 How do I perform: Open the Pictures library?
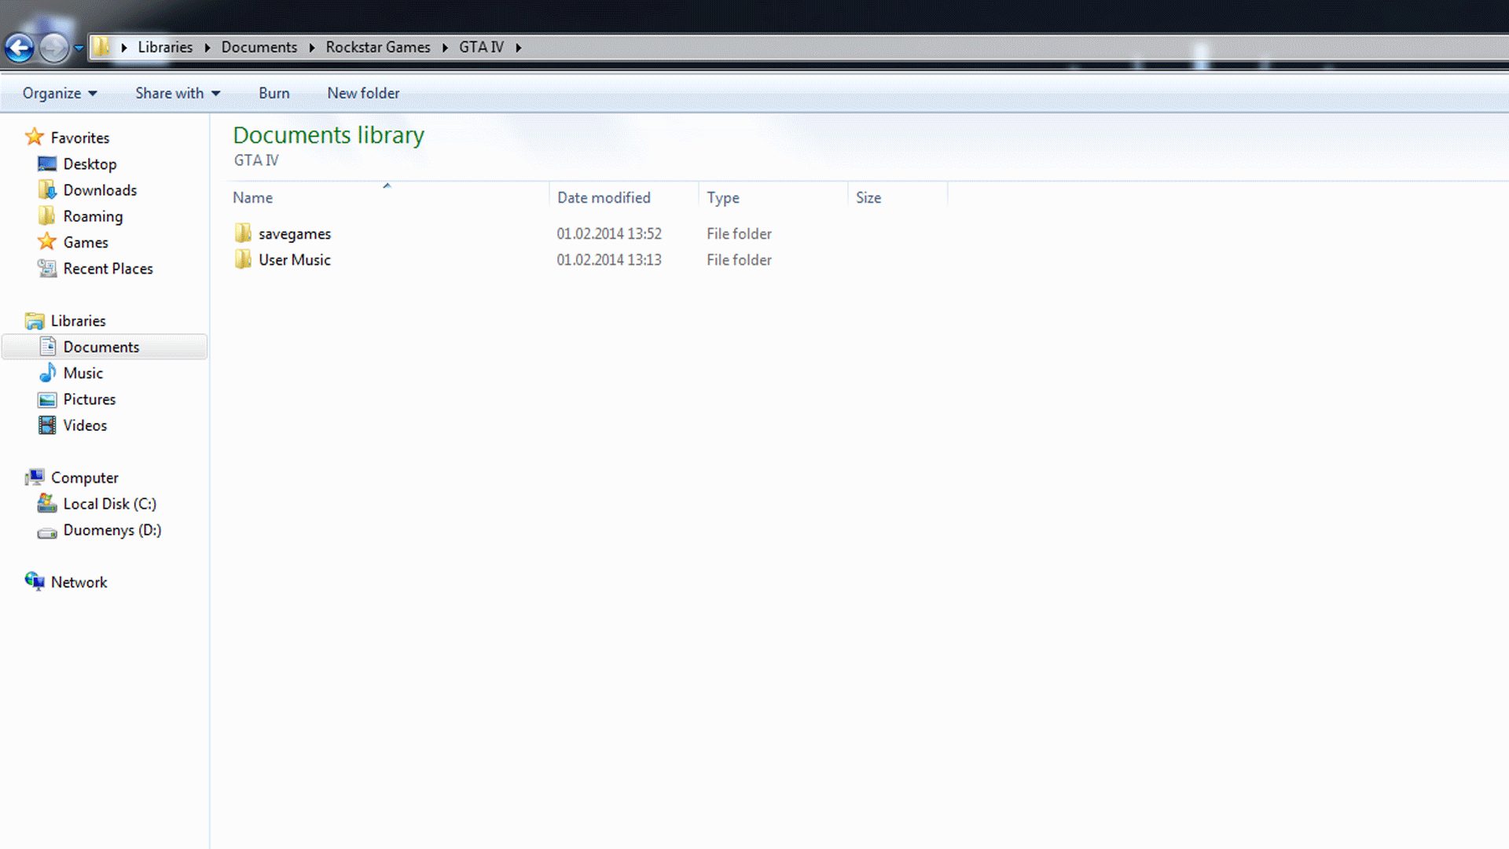point(89,399)
